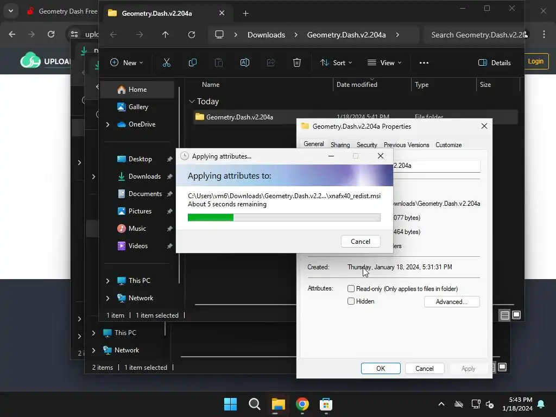Switch to large thumbnails view icon
The height and width of the screenshot is (417, 556).
(516, 315)
